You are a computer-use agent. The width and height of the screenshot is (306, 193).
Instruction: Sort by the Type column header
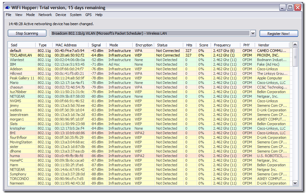44,45
